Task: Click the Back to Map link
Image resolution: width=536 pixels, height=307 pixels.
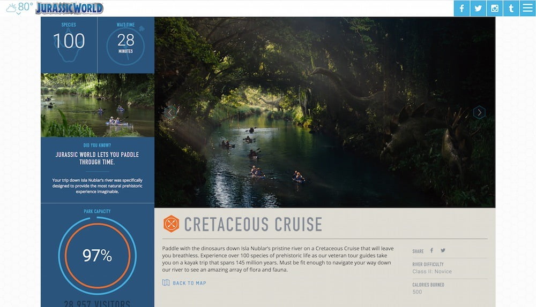Action: (x=189, y=283)
